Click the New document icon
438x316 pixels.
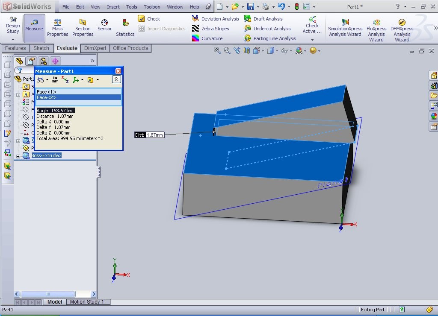pyautogui.click(x=220, y=6)
